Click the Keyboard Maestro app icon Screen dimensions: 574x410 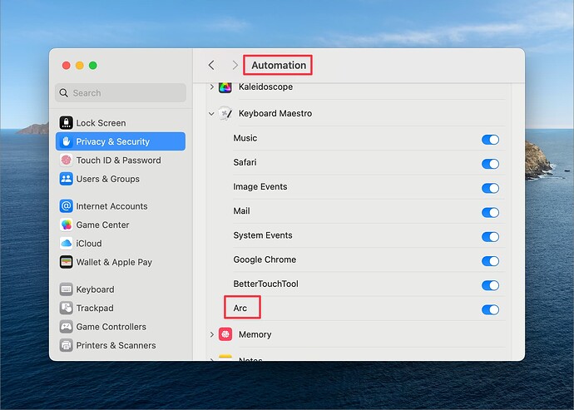click(x=225, y=113)
